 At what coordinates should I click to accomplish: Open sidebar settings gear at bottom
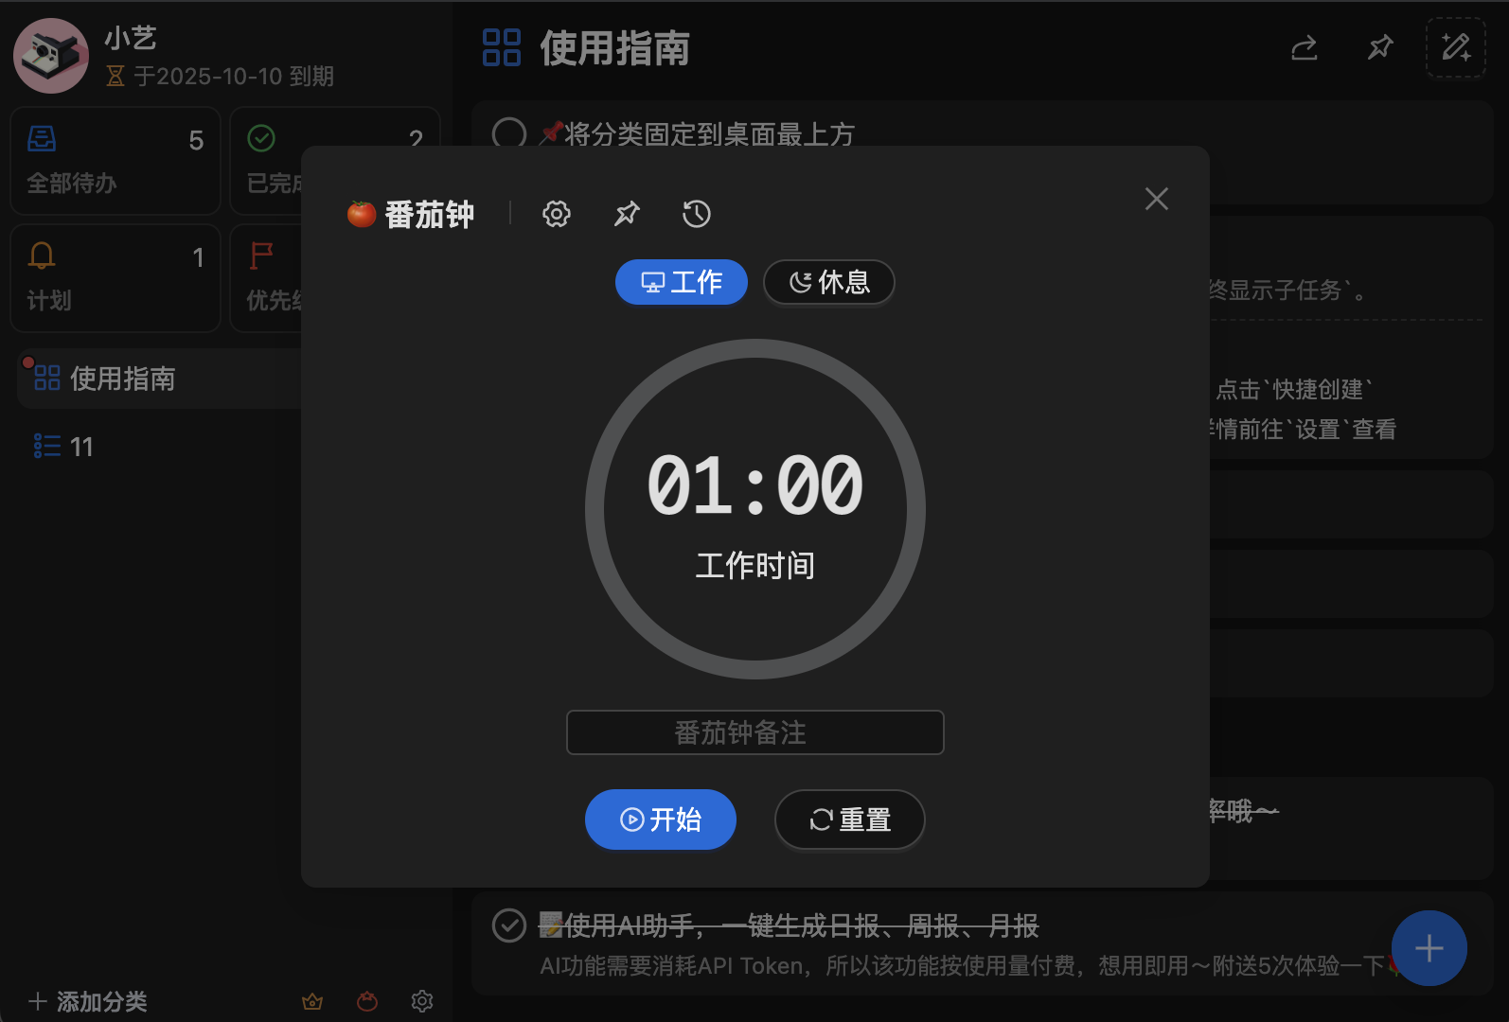pyautogui.click(x=422, y=1001)
